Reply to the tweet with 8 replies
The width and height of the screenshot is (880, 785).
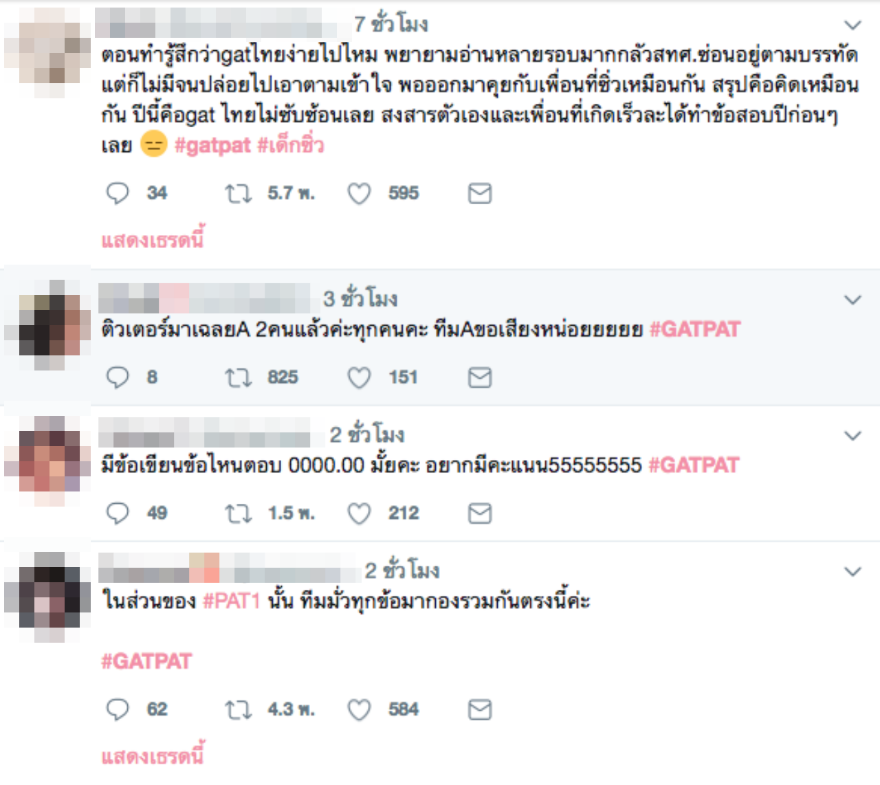click(118, 377)
